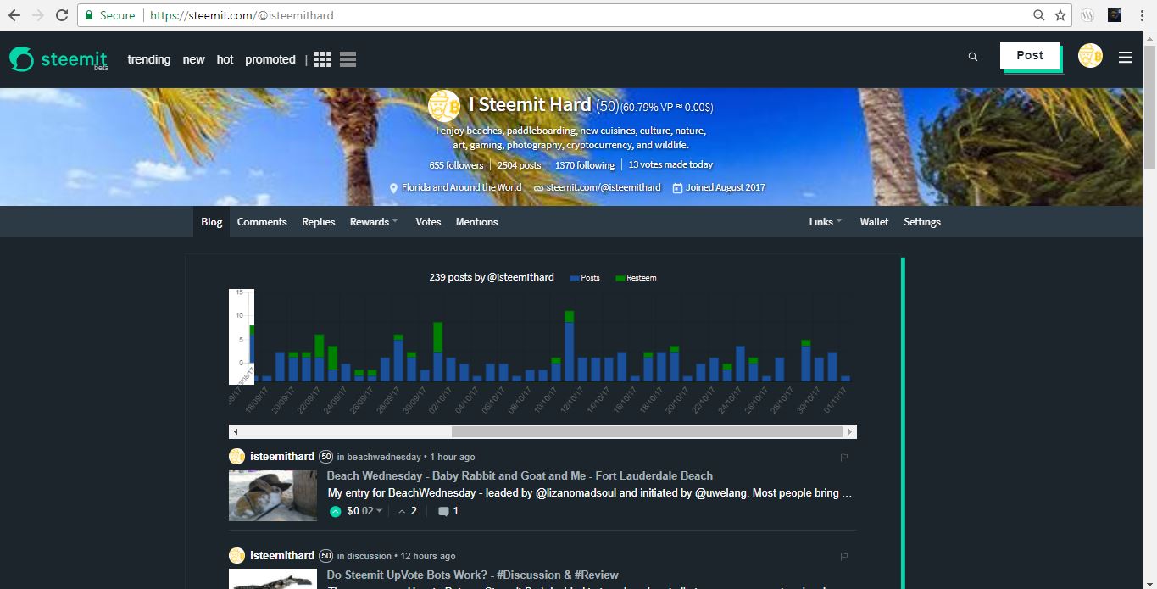Click the zoom magnifier icon in address bar
Viewport: 1157px width, 589px height.
[1039, 15]
